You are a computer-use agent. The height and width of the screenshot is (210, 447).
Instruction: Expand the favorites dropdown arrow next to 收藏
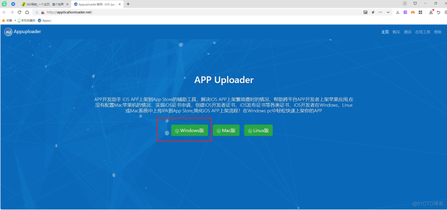15,20
